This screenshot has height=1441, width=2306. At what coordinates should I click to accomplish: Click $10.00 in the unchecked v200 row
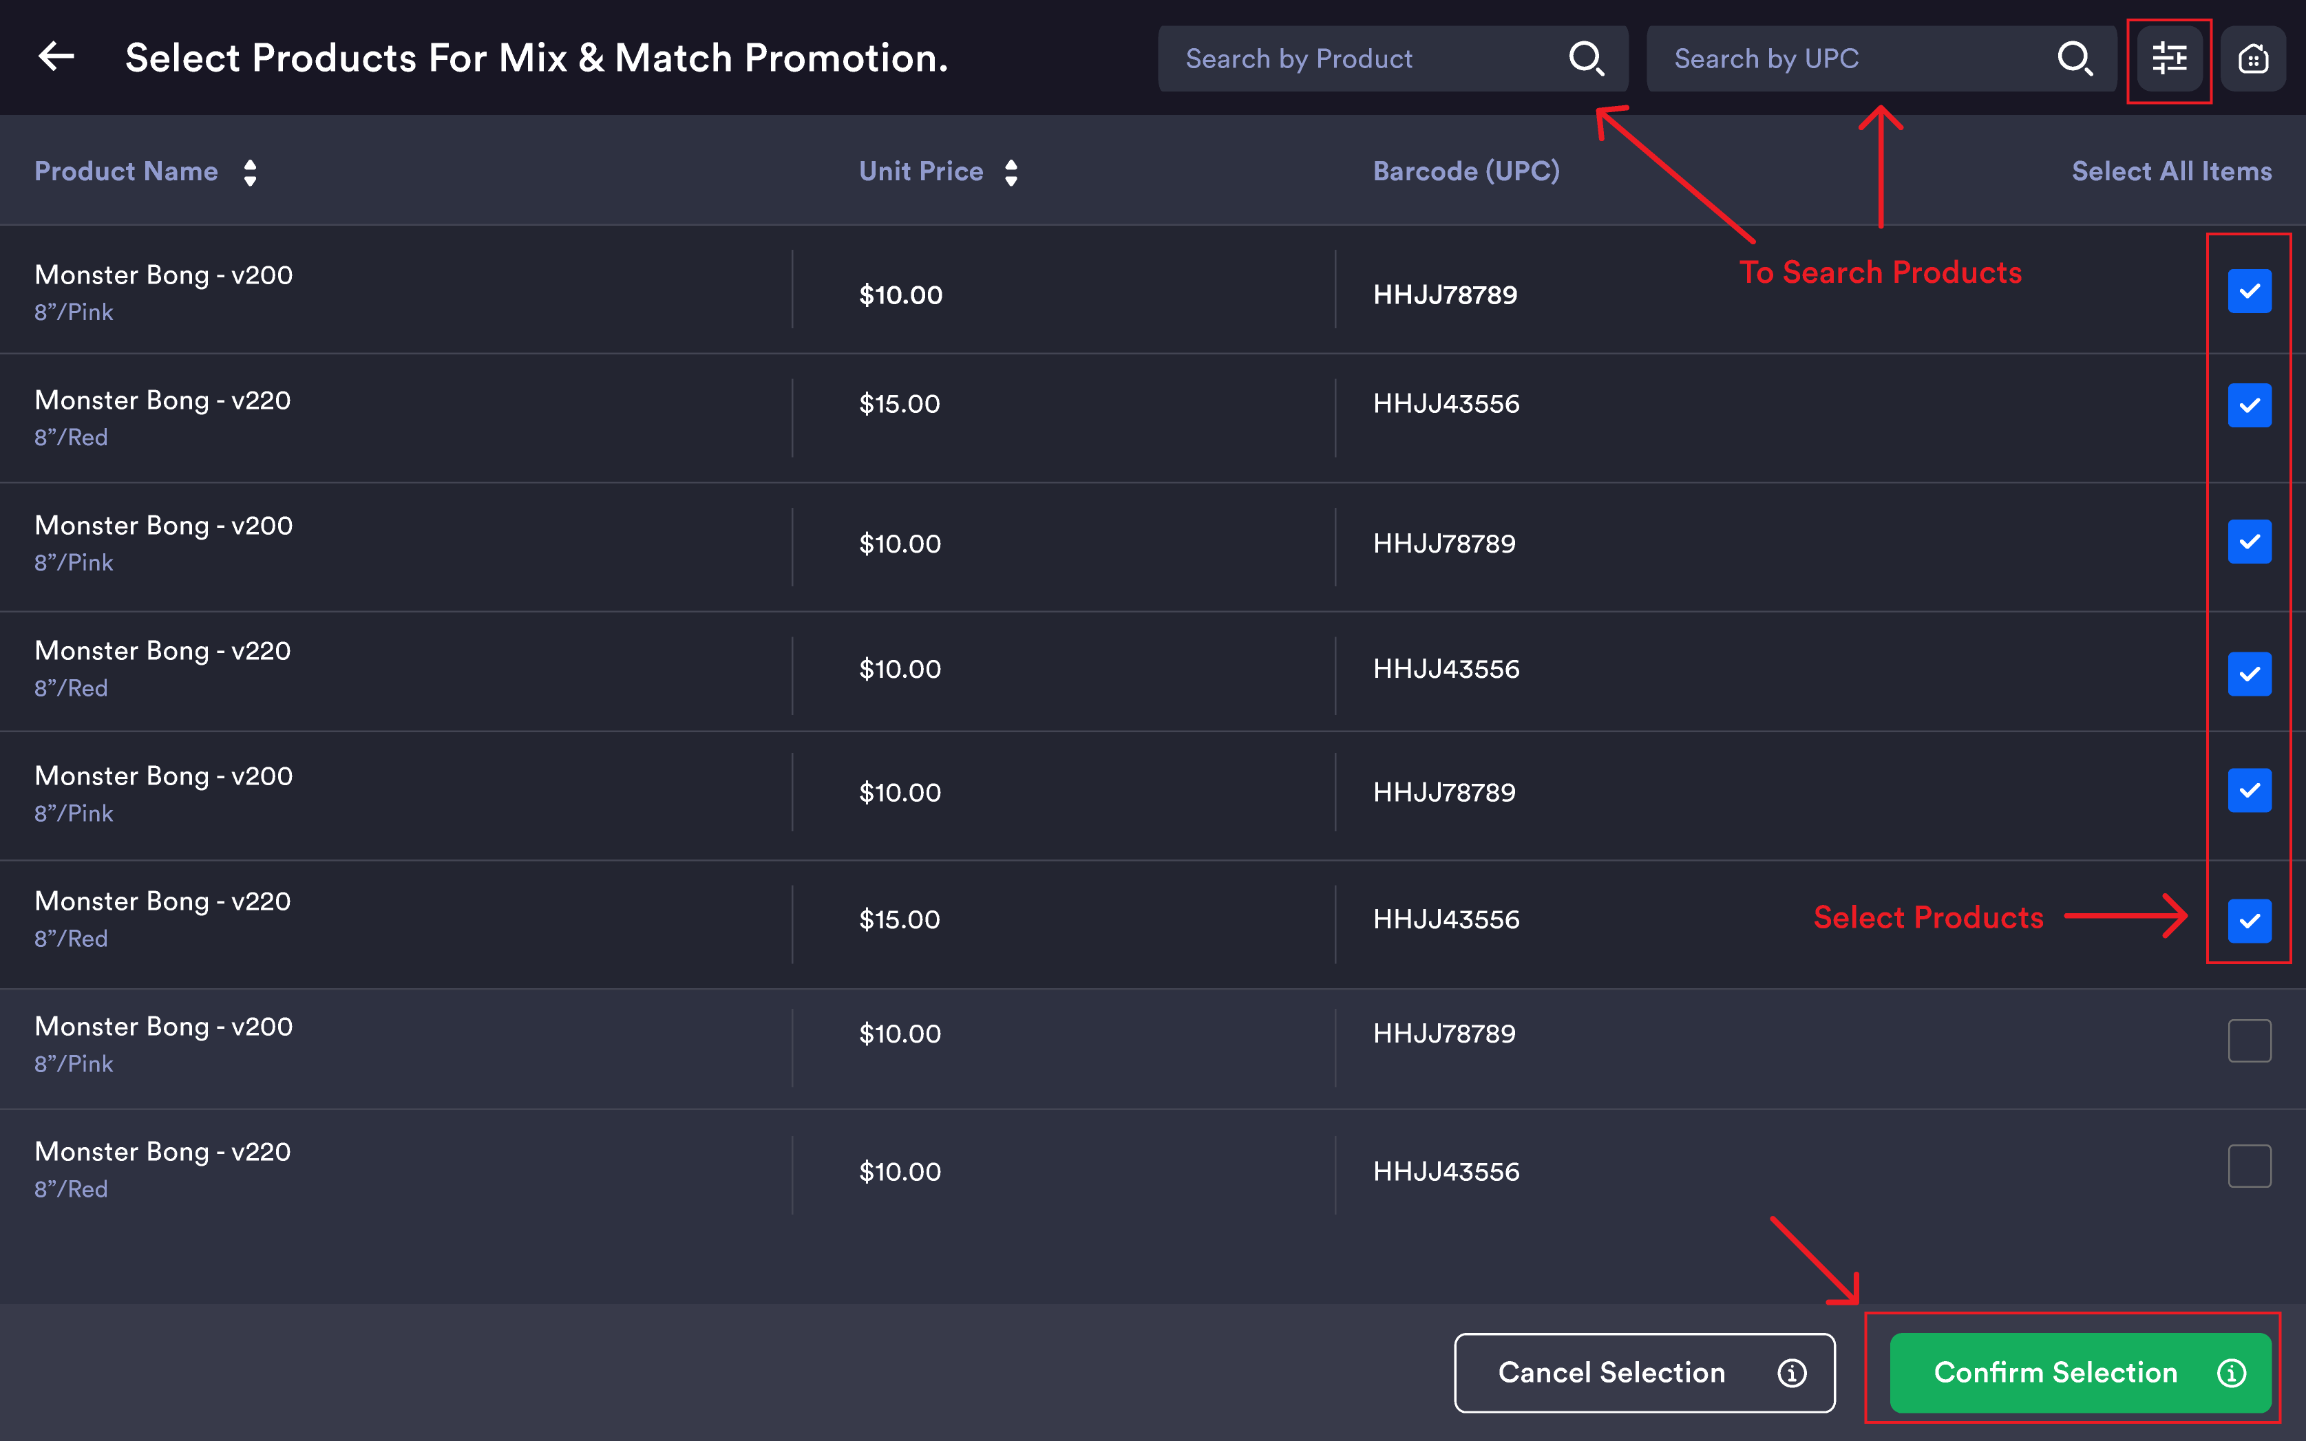click(900, 1033)
